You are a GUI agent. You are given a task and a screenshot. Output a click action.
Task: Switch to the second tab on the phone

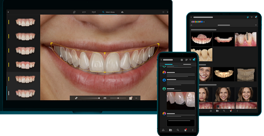click(x=187, y=64)
